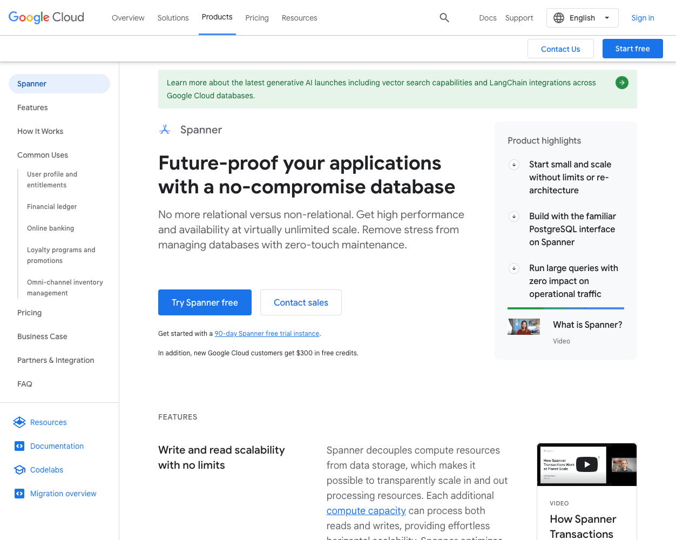
Task: Open the Resources top nav tab
Action: 300,18
